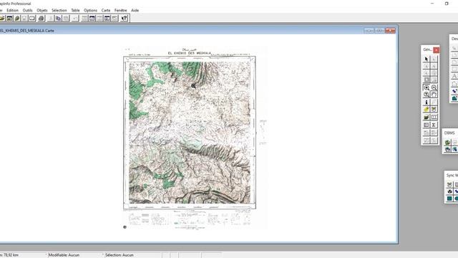
Task: Click the DBMS toolbar title
Action: (449, 133)
